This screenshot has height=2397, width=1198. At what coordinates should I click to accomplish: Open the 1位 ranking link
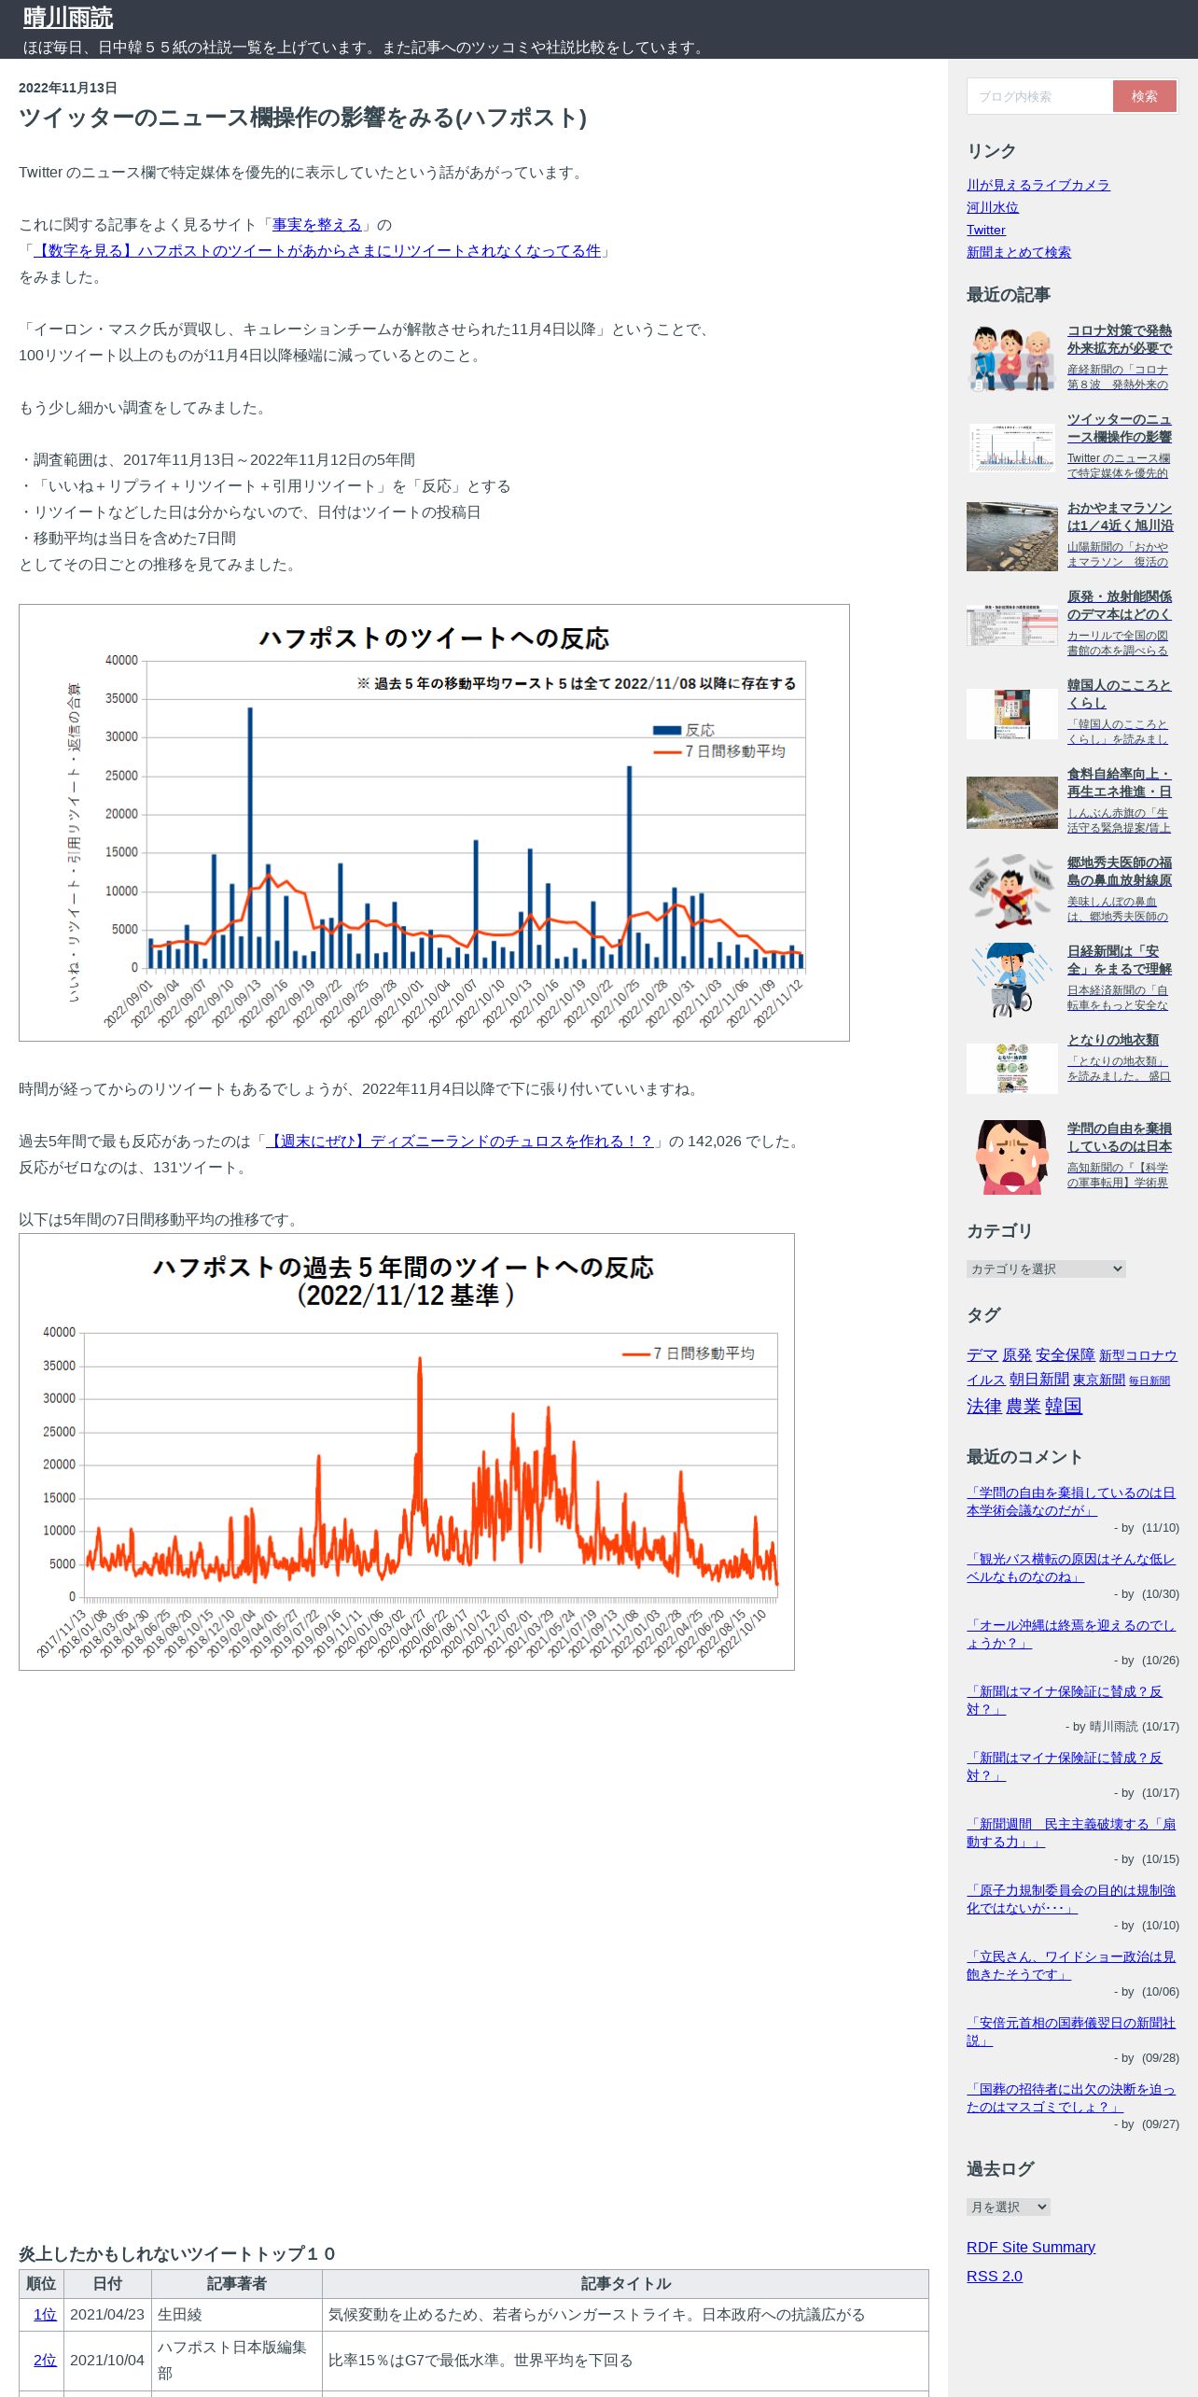click(x=45, y=2314)
